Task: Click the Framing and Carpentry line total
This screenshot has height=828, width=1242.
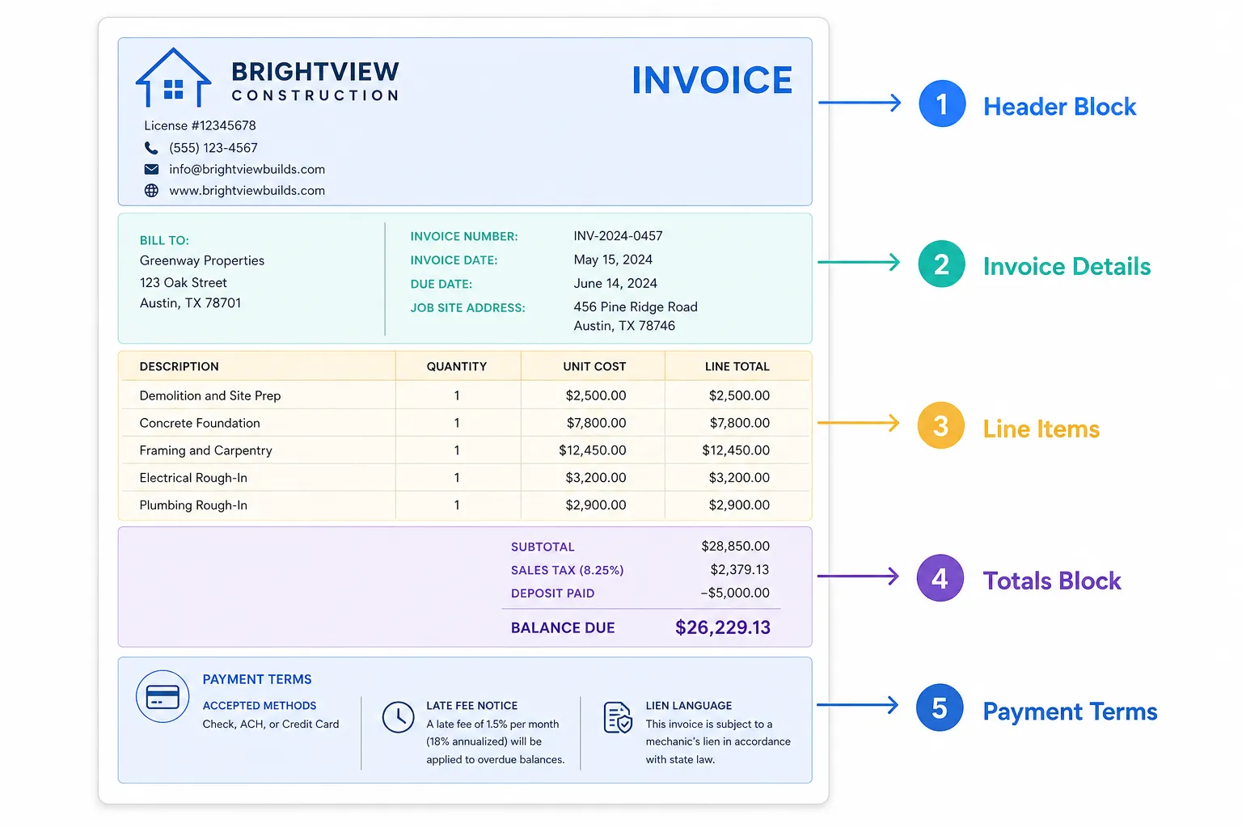Action: tap(736, 450)
